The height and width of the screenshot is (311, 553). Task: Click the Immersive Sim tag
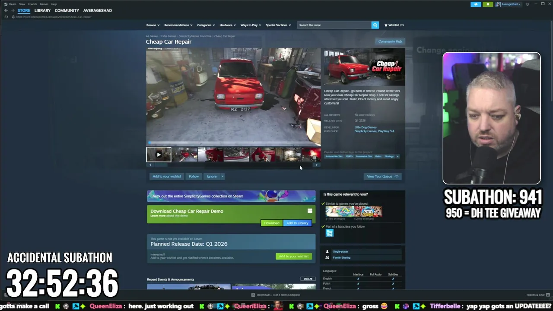click(x=364, y=156)
